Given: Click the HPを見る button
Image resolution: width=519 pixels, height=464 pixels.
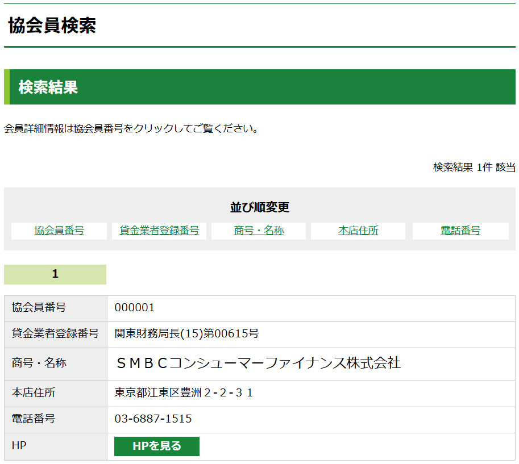Looking at the screenshot, I should (156, 446).
